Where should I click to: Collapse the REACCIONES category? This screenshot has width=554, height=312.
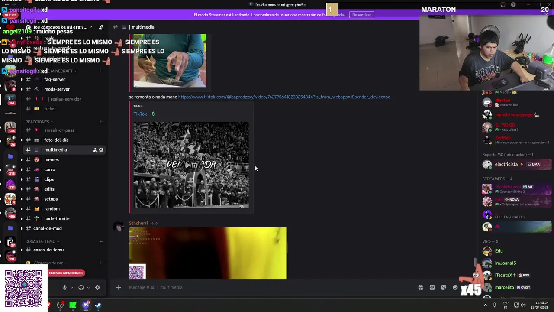pyautogui.click(x=39, y=122)
